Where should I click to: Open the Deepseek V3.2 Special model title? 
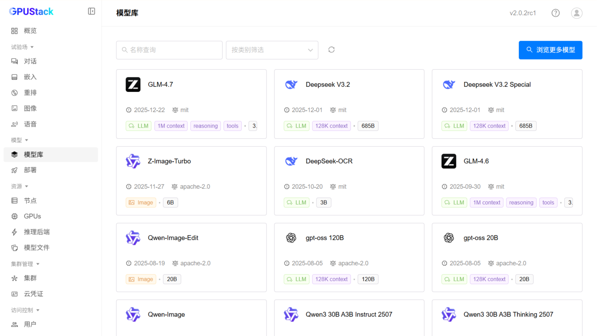coord(497,85)
